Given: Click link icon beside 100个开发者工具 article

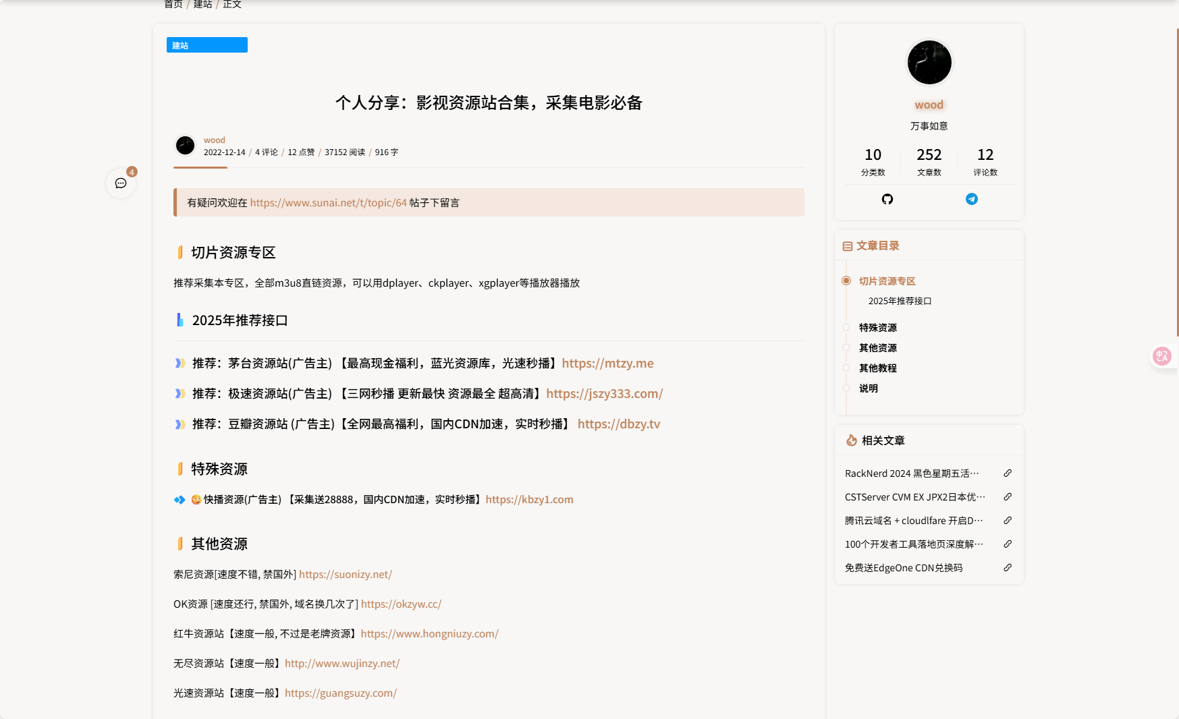Looking at the screenshot, I should pyautogui.click(x=1007, y=544).
